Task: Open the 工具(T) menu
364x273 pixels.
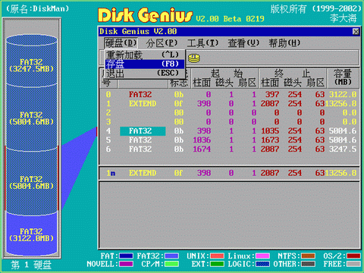Action: click(x=202, y=43)
